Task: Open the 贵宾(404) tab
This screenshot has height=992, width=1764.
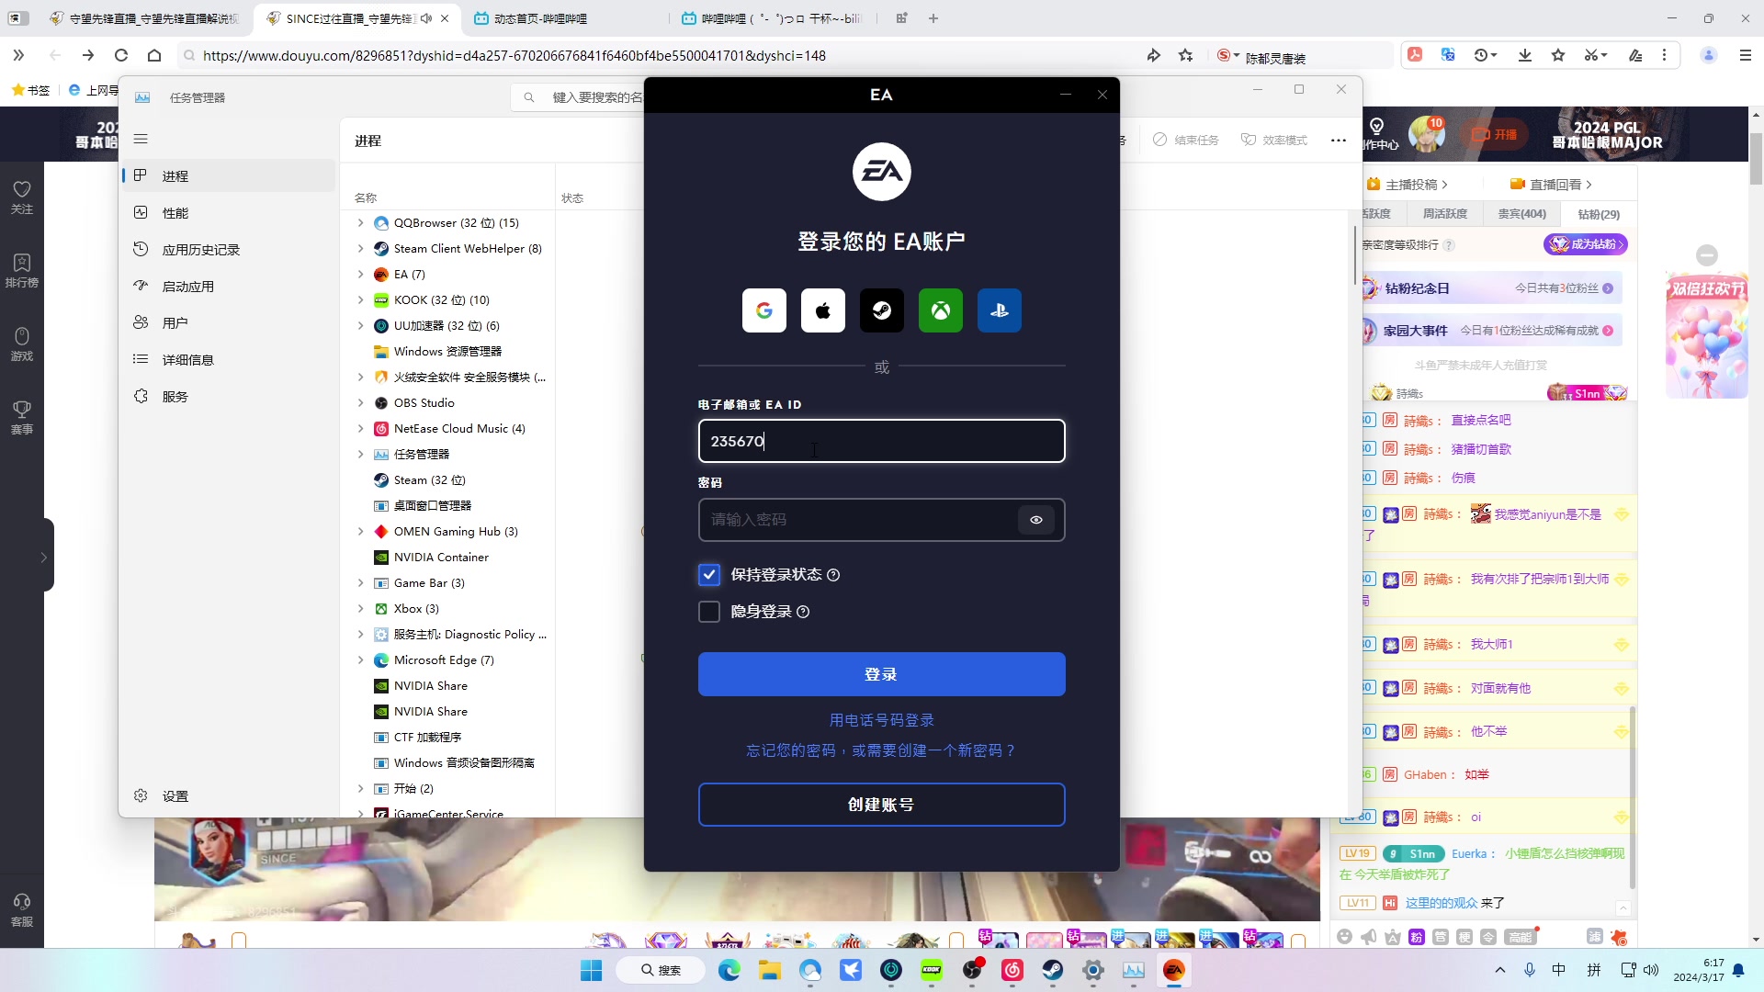Action: (1521, 214)
